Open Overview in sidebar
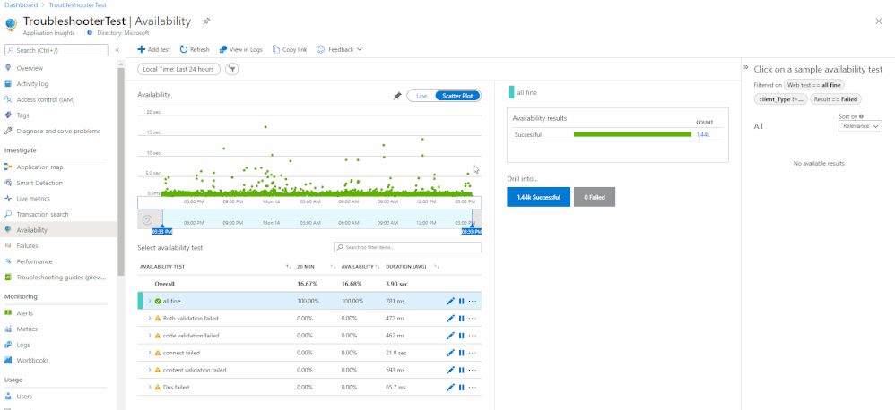The height and width of the screenshot is (410, 895). point(30,68)
